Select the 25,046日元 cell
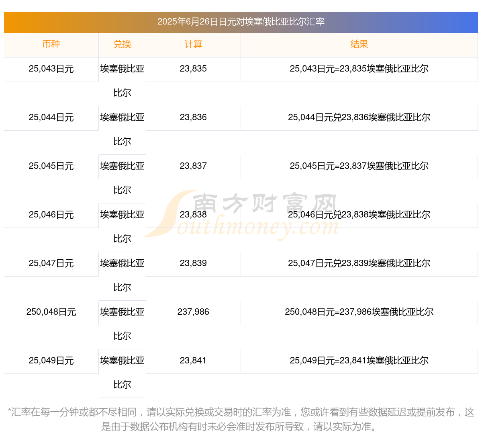Viewport: 482px width, 439px height. pos(51,215)
